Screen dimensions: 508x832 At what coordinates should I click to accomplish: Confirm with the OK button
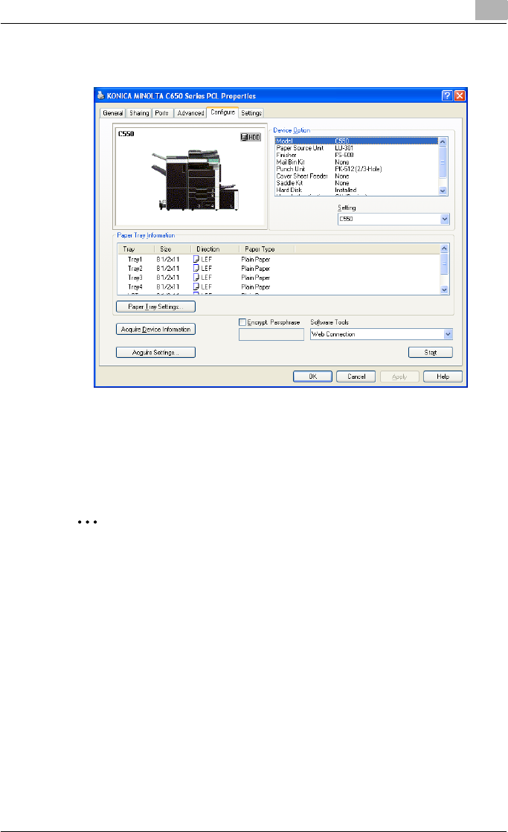pos(313,377)
